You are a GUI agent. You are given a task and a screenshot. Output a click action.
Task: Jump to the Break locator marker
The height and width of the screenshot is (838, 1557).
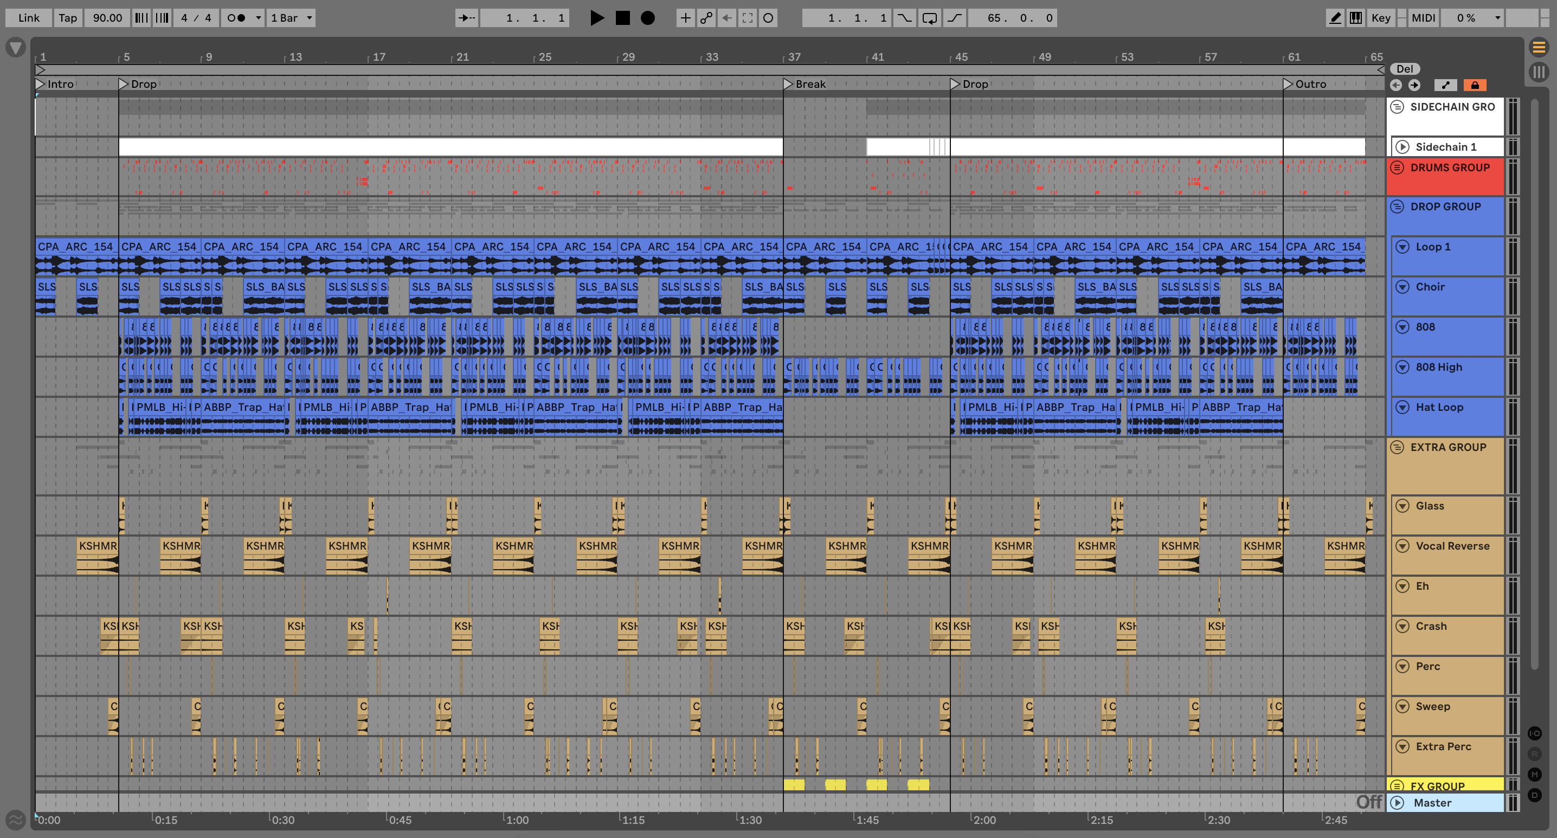click(x=788, y=84)
